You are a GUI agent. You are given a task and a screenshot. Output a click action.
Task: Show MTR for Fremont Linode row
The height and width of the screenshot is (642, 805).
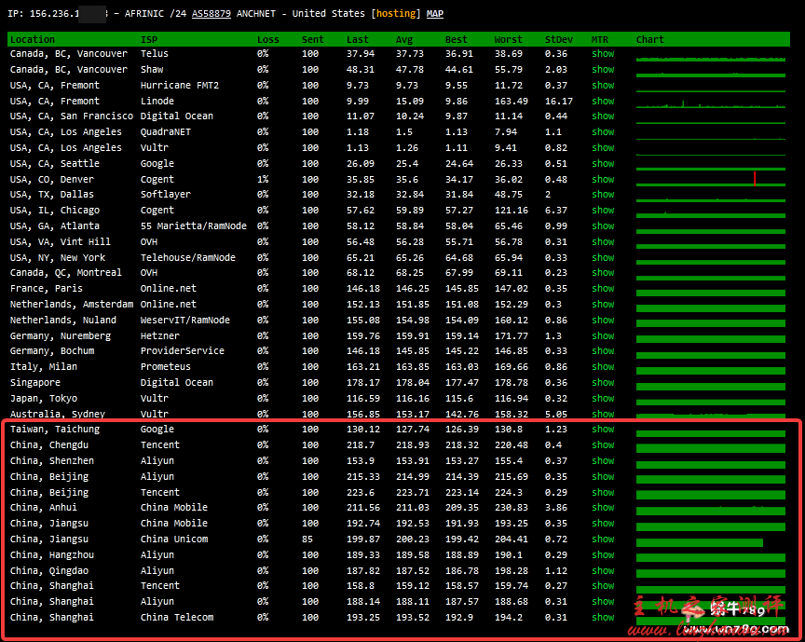point(603,101)
